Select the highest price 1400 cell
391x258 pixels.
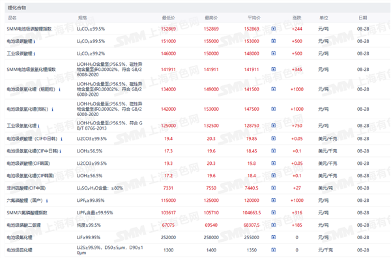[211, 250]
